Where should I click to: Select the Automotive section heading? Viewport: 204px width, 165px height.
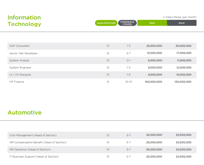pos(24,113)
